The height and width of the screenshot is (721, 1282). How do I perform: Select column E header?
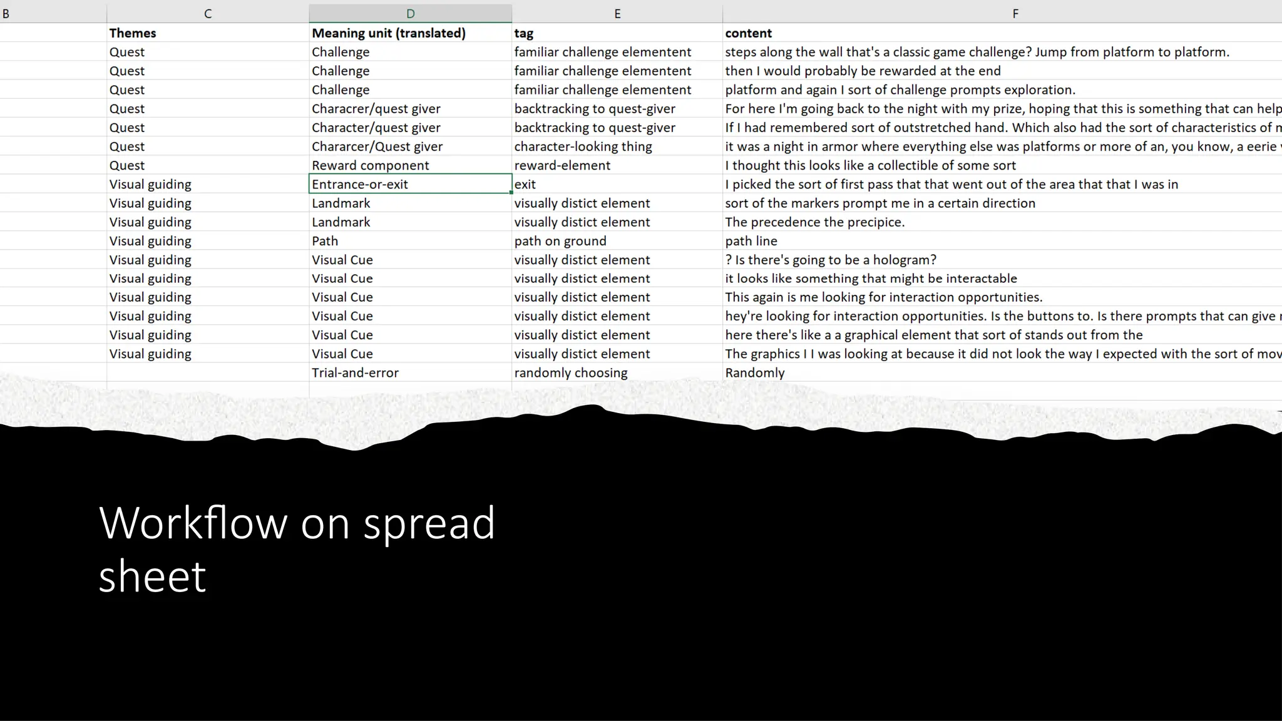[x=617, y=14]
